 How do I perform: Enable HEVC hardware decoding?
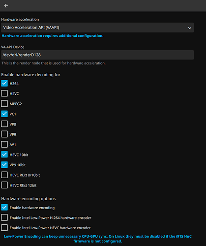point(4,93)
